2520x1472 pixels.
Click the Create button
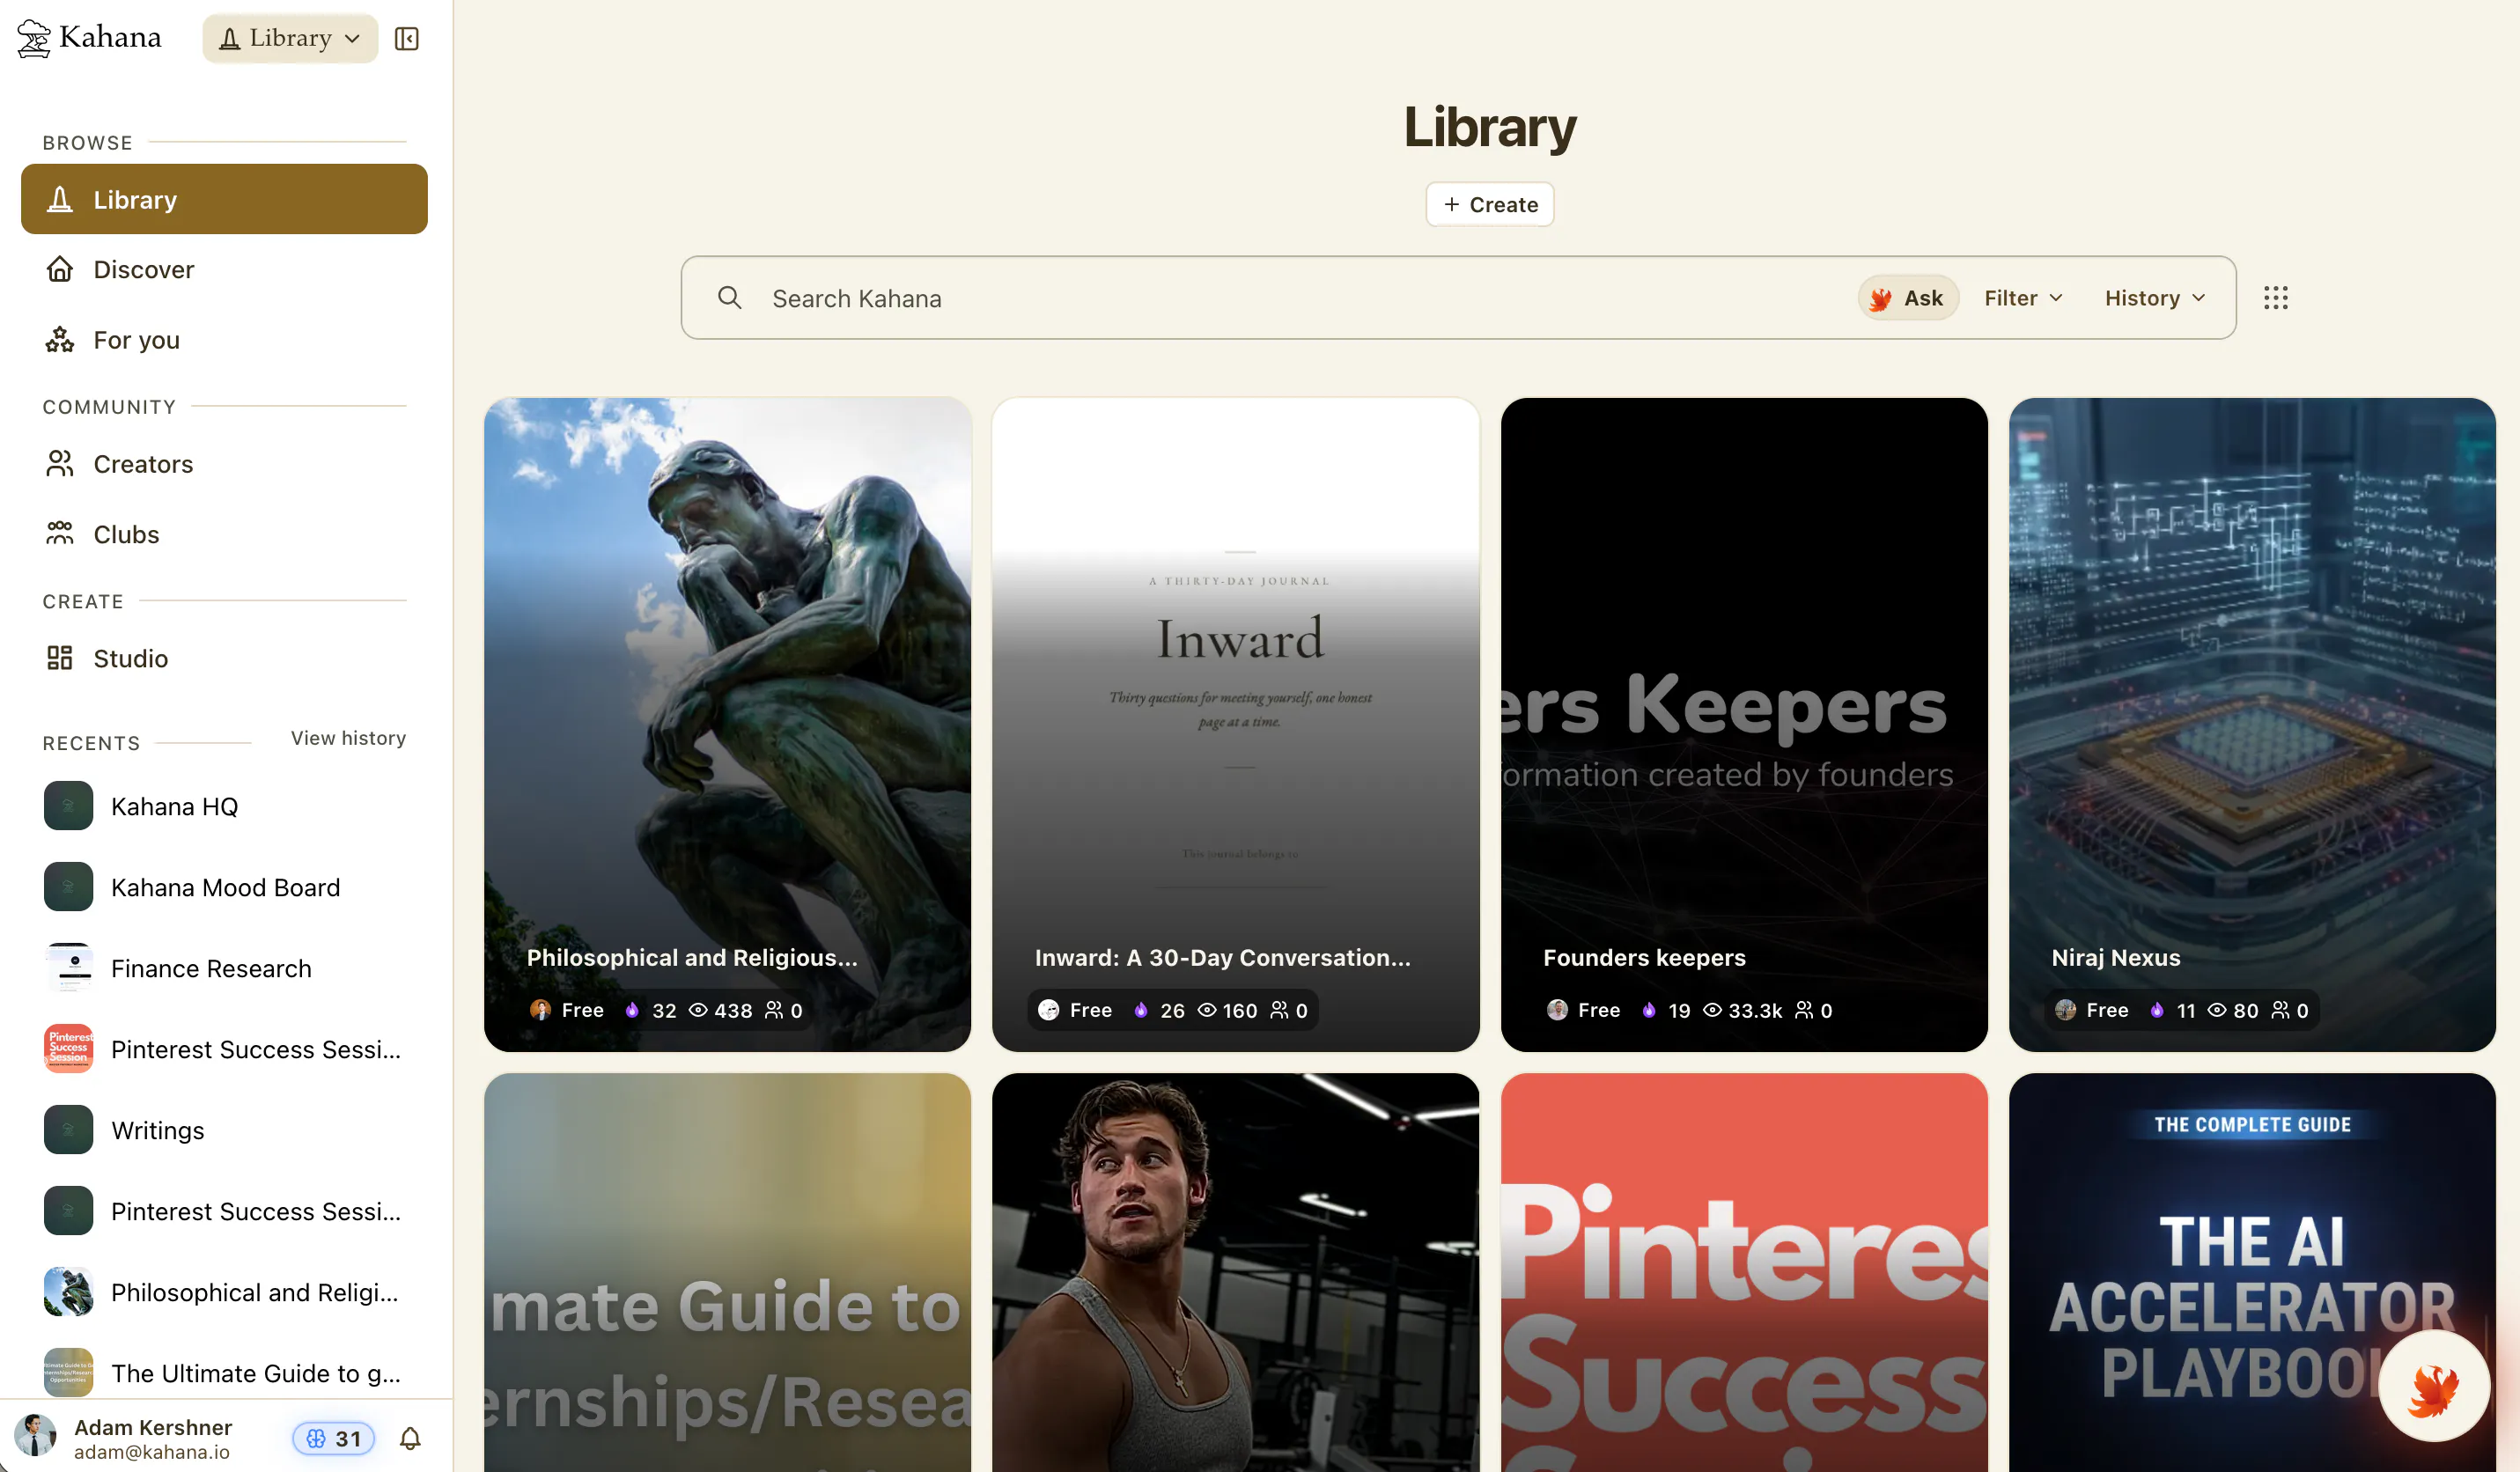[x=1489, y=204]
